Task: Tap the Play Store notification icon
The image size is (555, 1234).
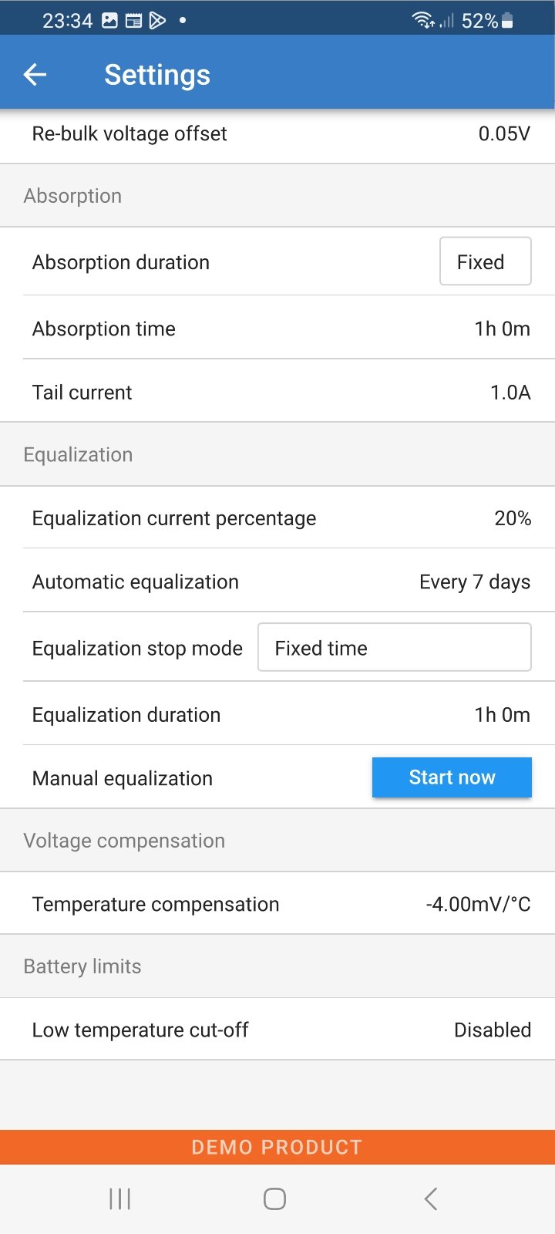Action: (x=157, y=21)
